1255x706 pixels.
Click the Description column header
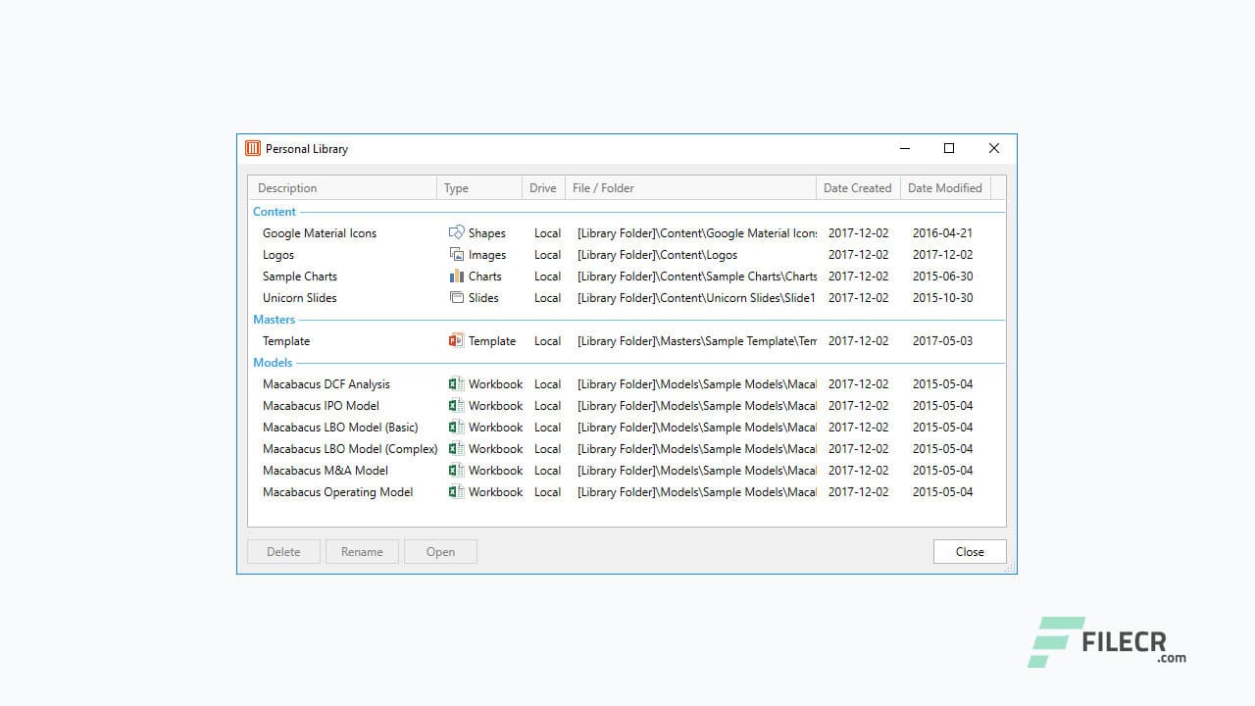(x=286, y=187)
